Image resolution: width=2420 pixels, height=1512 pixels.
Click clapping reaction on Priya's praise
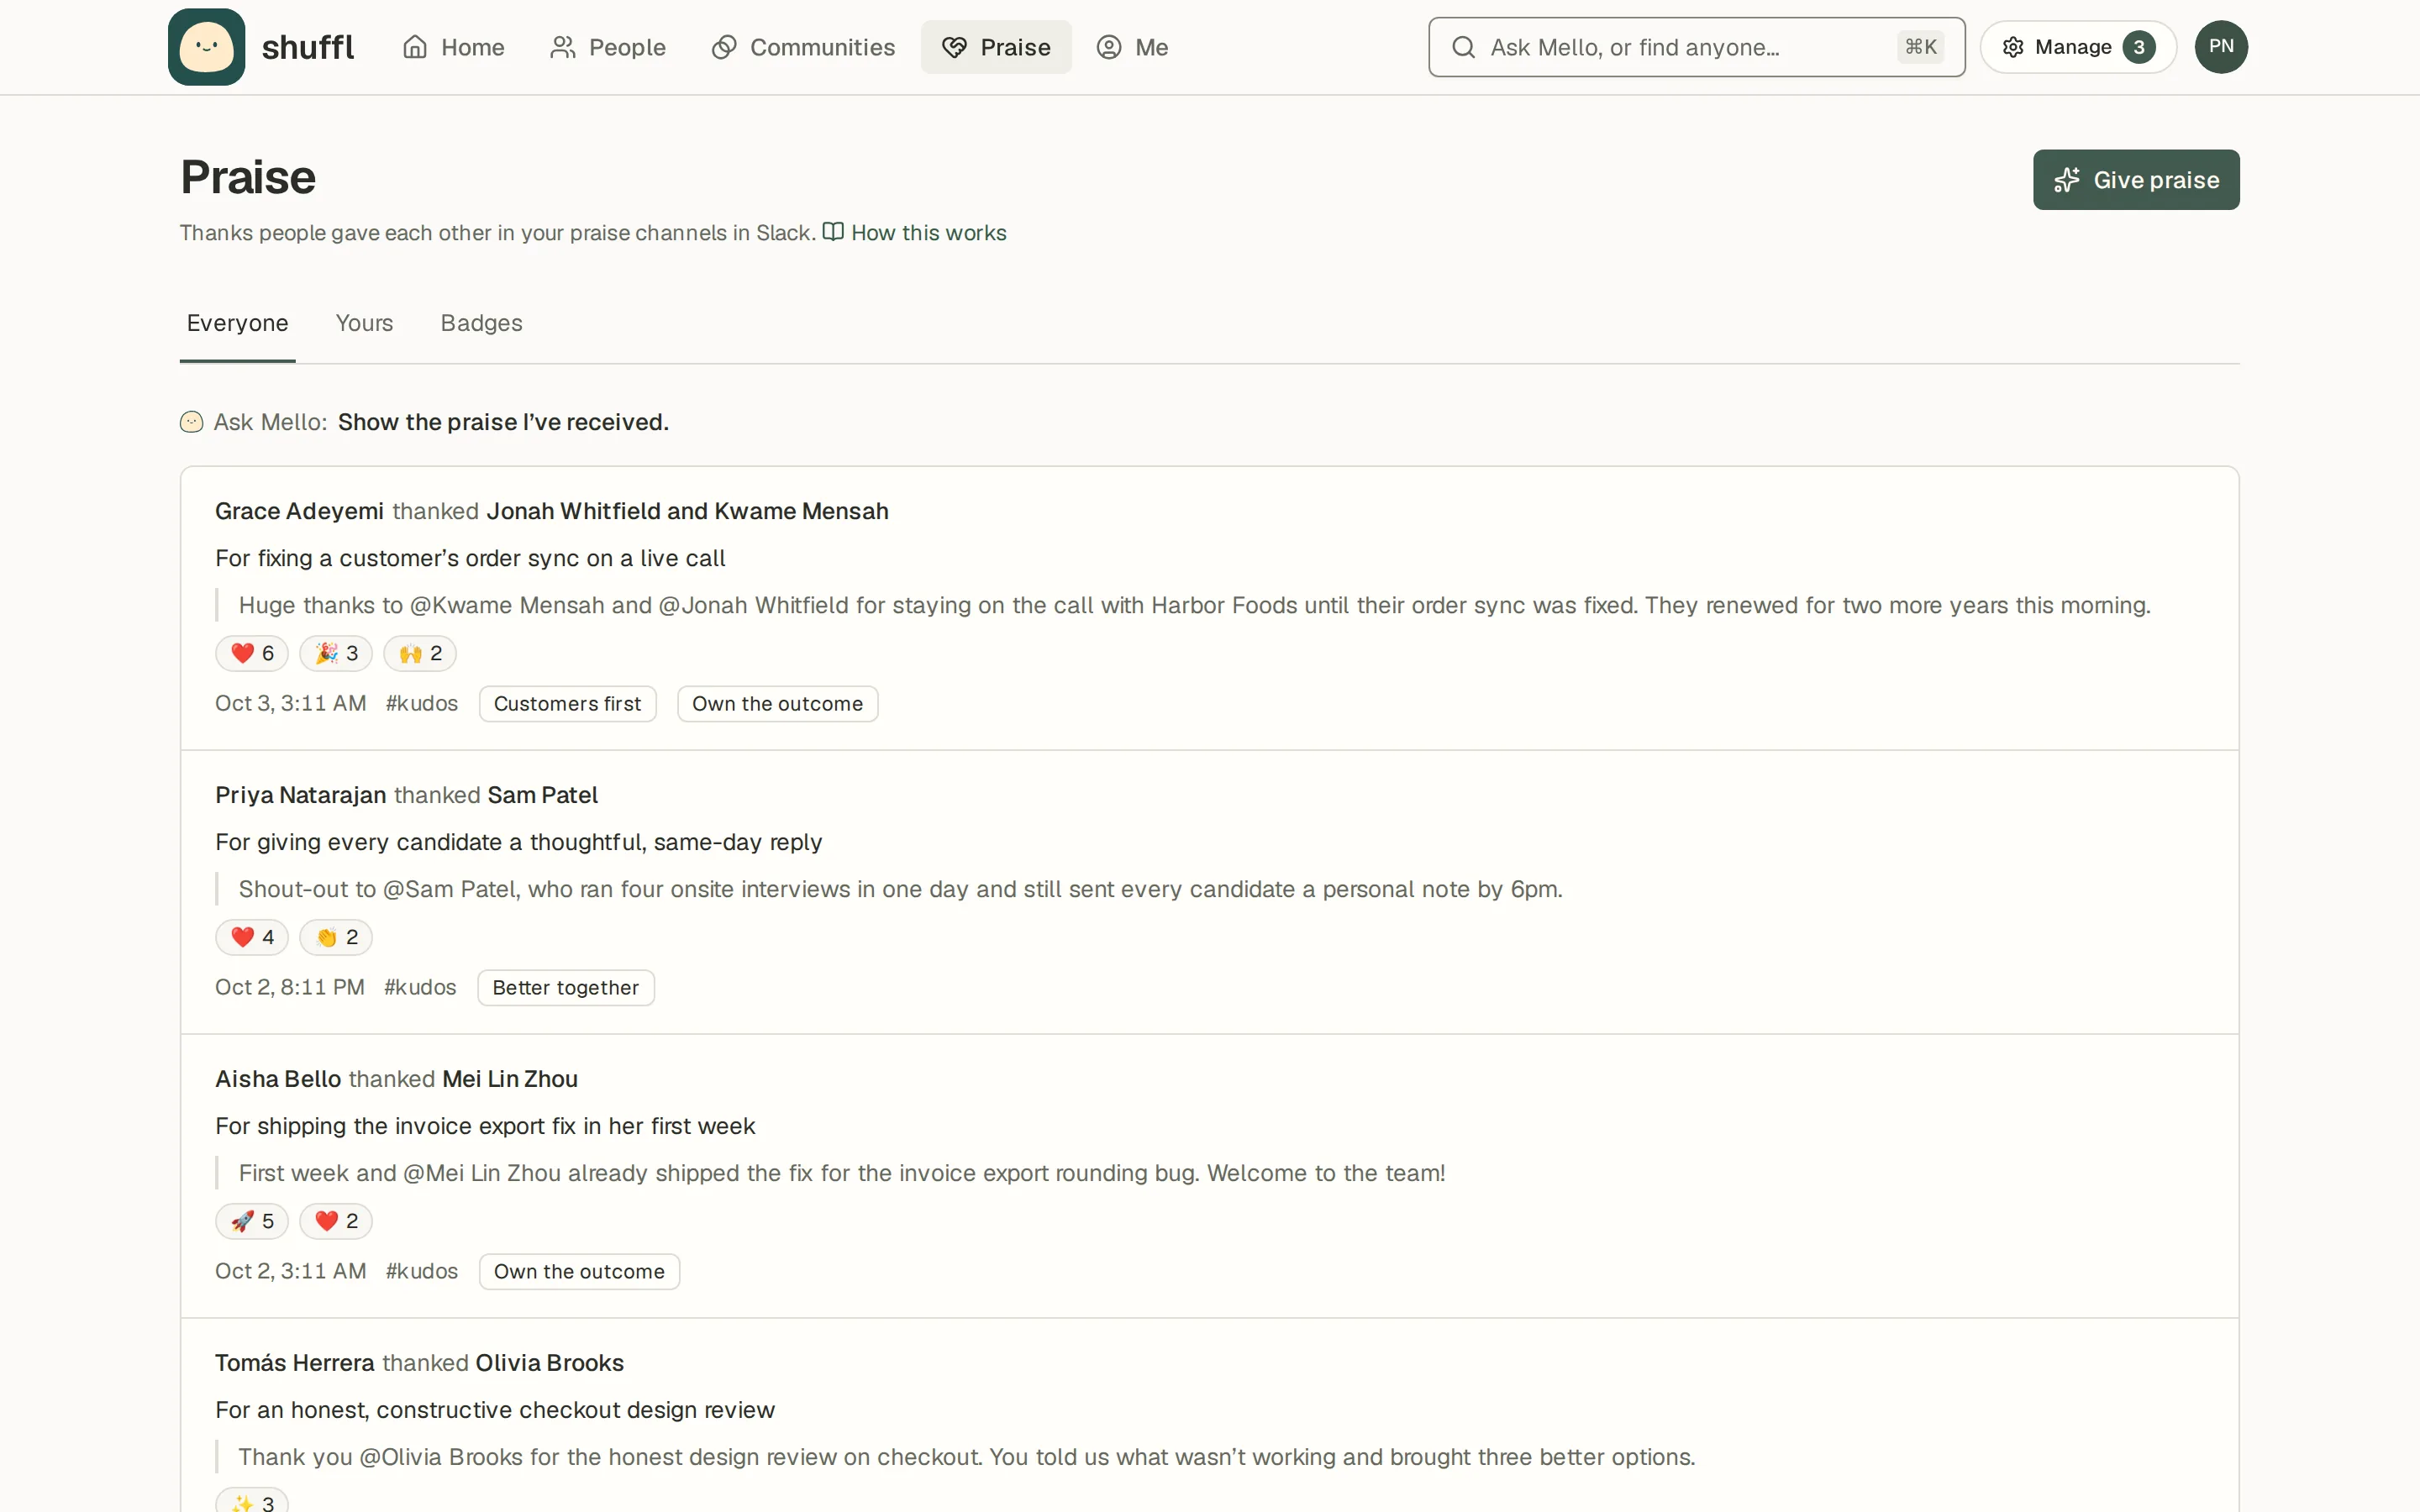click(336, 937)
